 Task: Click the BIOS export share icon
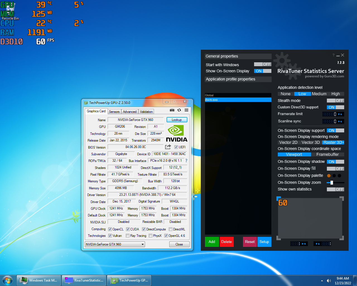(x=168, y=147)
